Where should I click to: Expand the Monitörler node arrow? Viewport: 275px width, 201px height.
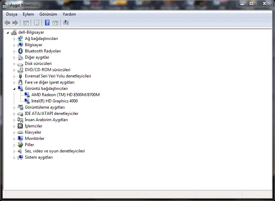tap(14, 139)
